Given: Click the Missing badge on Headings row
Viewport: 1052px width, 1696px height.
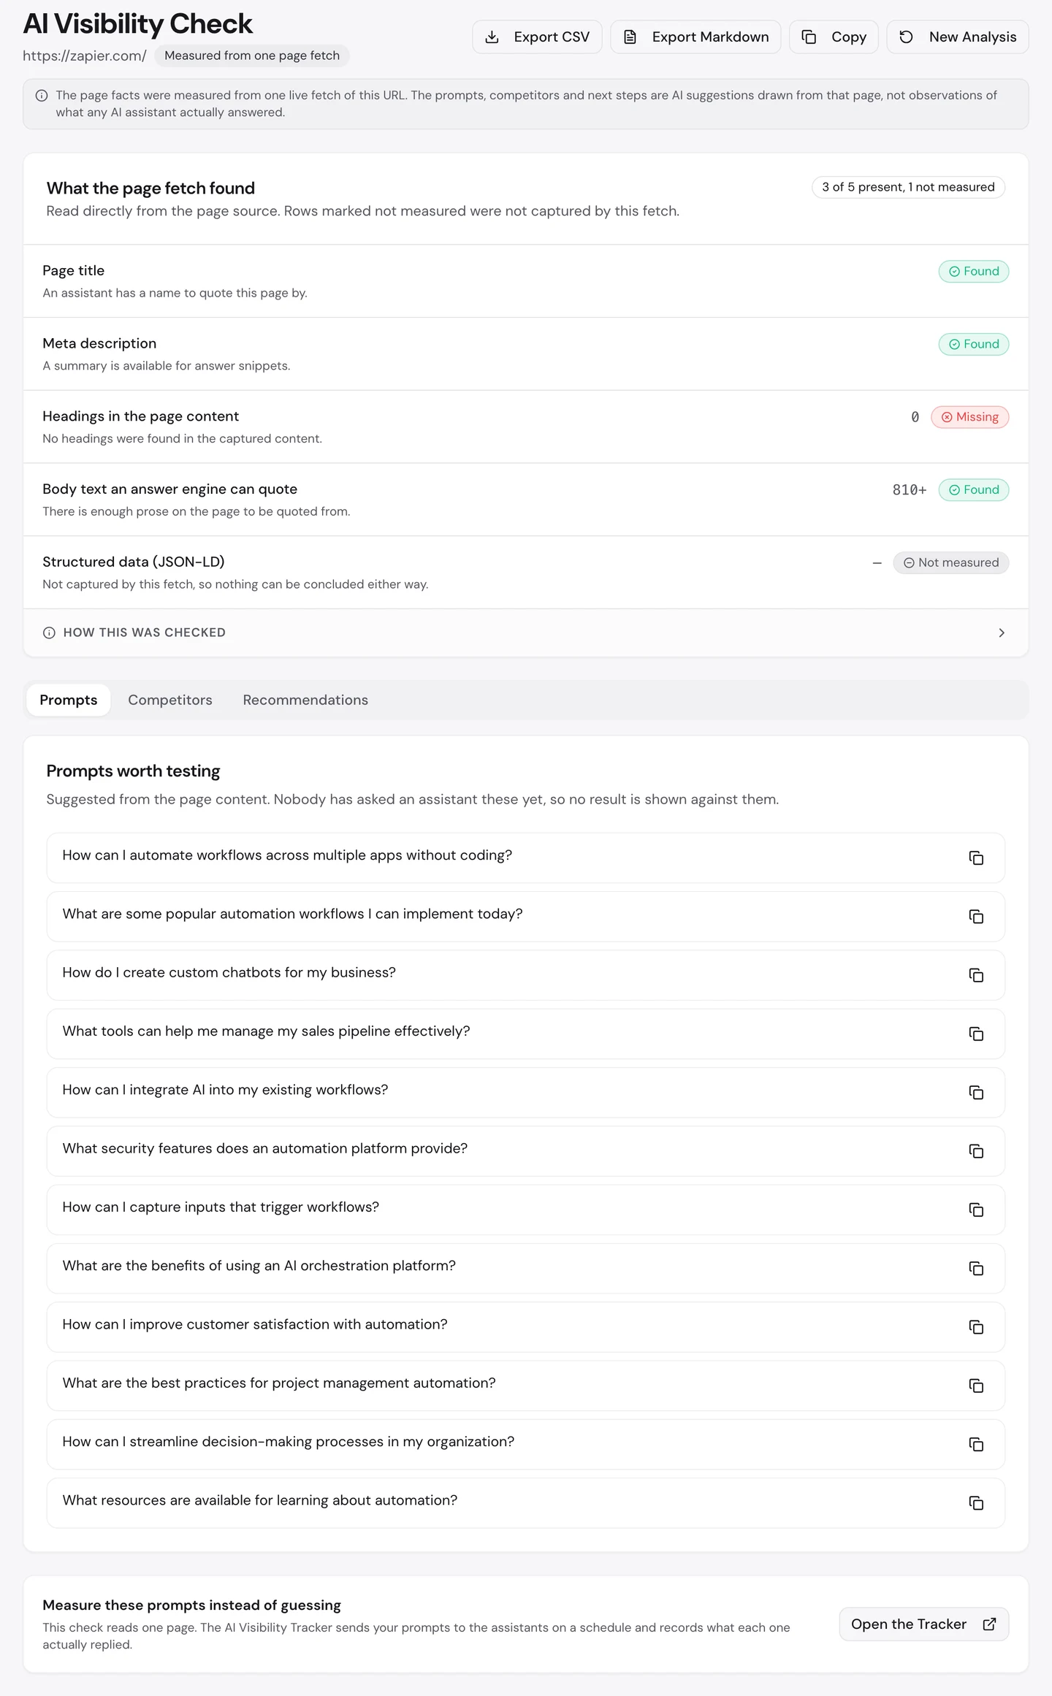Looking at the screenshot, I should (969, 417).
